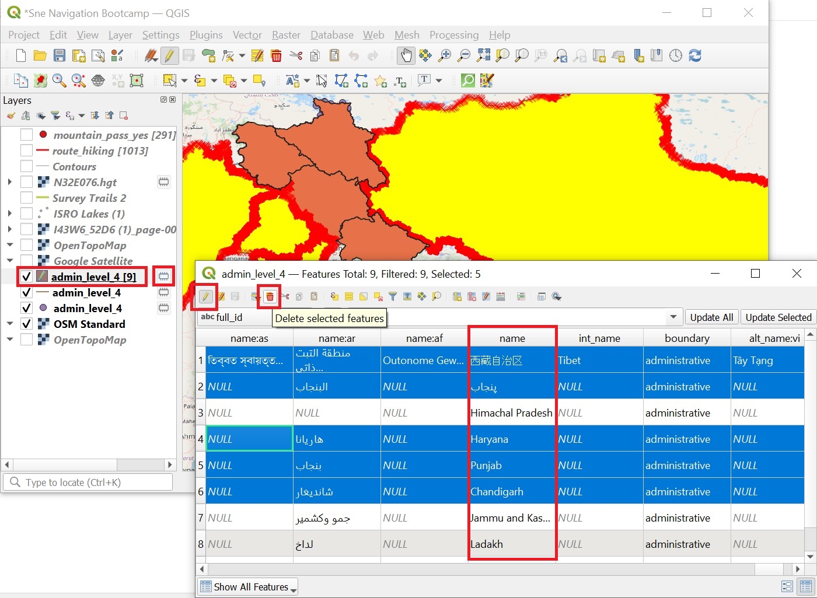This screenshot has height=598, width=817.
Task: Click the Update Selected button
Action: 778,317
